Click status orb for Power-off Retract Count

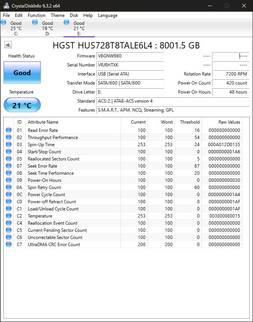coord(9,201)
